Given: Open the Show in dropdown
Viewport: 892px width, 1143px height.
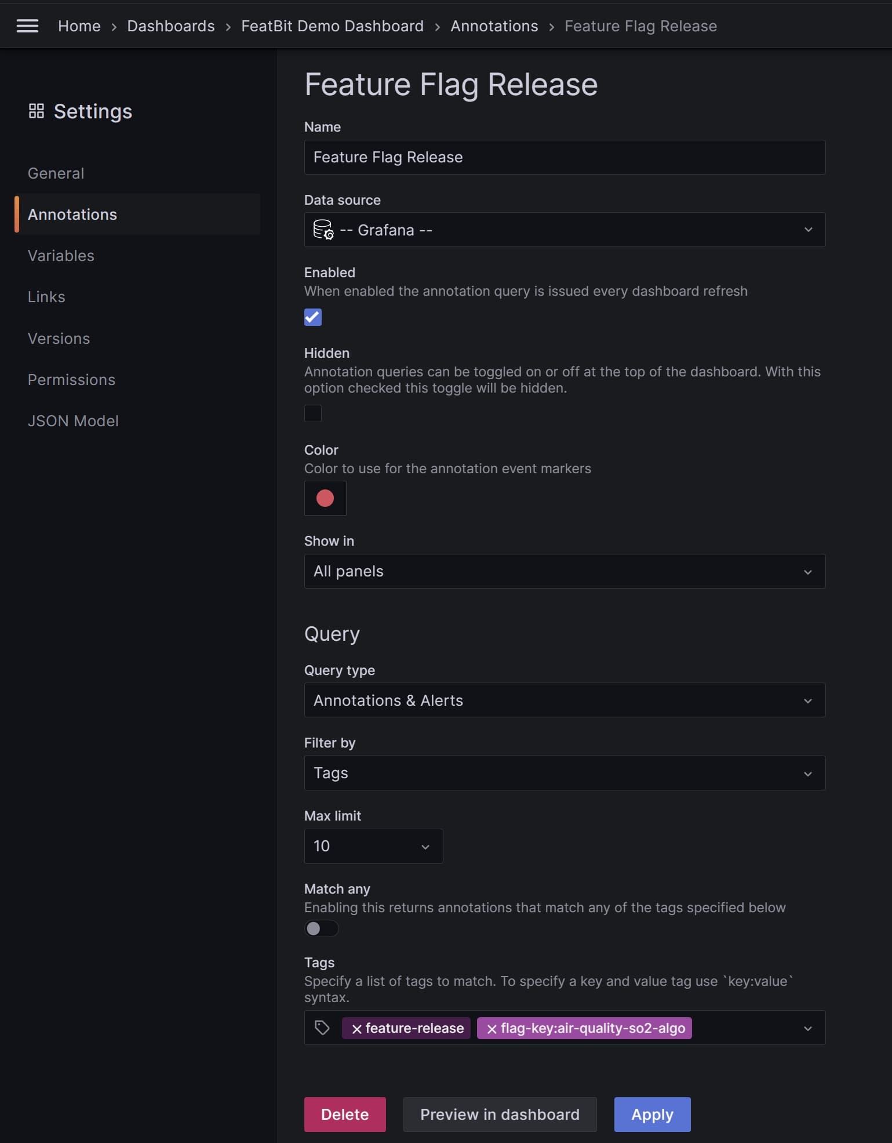Looking at the screenshot, I should pos(564,571).
